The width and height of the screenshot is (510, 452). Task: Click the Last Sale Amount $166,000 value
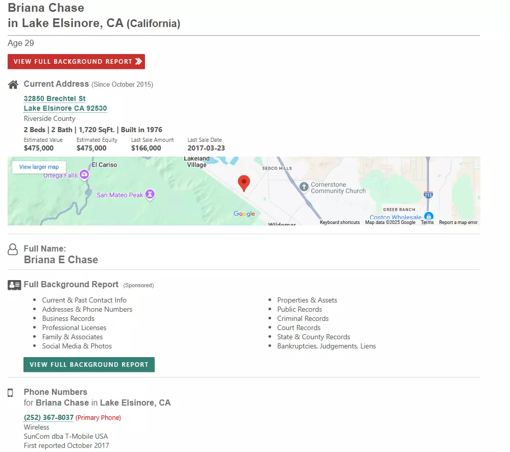(x=146, y=148)
